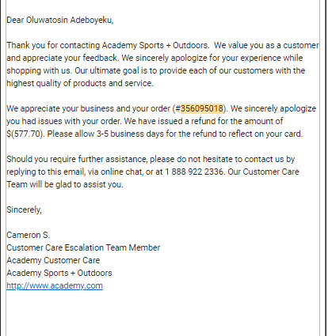Click the word Sincerely in the closing
Image resolution: width=328 pixels, height=336 pixels.
click(x=24, y=210)
